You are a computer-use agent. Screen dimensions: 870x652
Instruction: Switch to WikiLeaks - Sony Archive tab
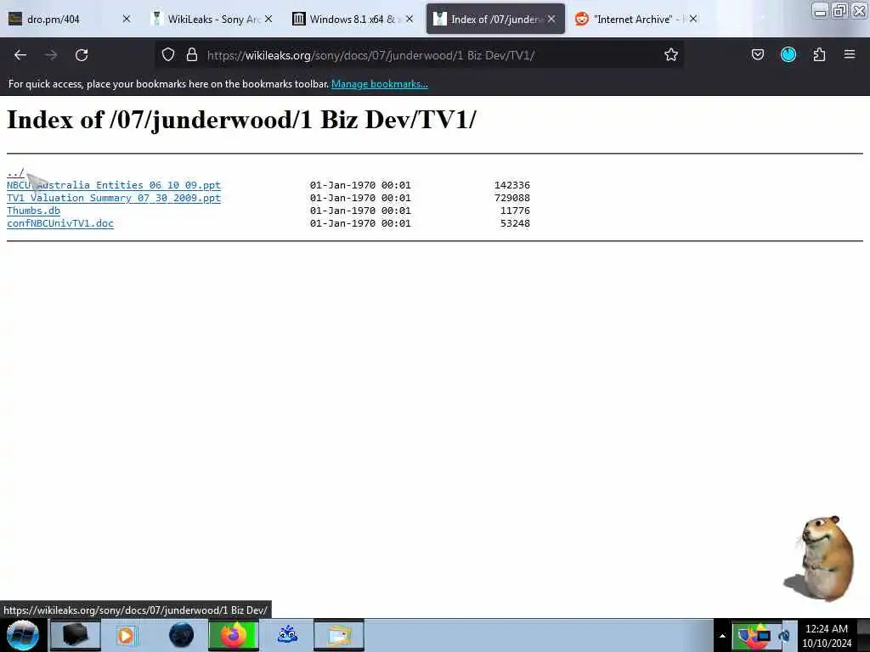point(213,19)
